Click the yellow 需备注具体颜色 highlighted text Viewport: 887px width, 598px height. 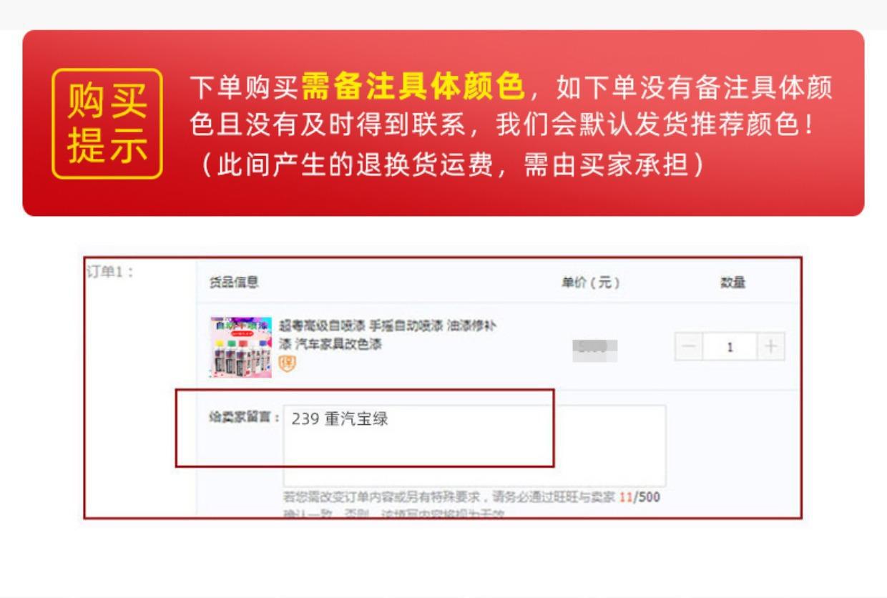coord(413,87)
